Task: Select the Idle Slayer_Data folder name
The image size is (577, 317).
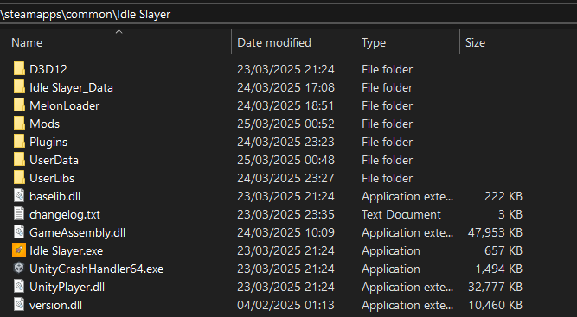Action: click(71, 87)
